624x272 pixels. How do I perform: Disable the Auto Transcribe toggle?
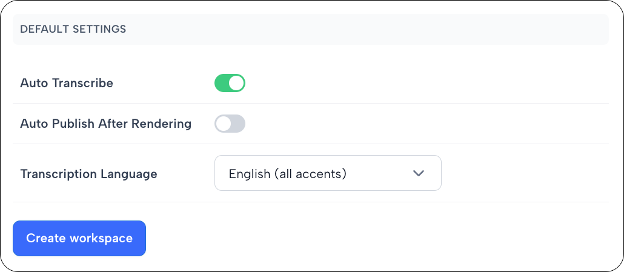(x=230, y=83)
